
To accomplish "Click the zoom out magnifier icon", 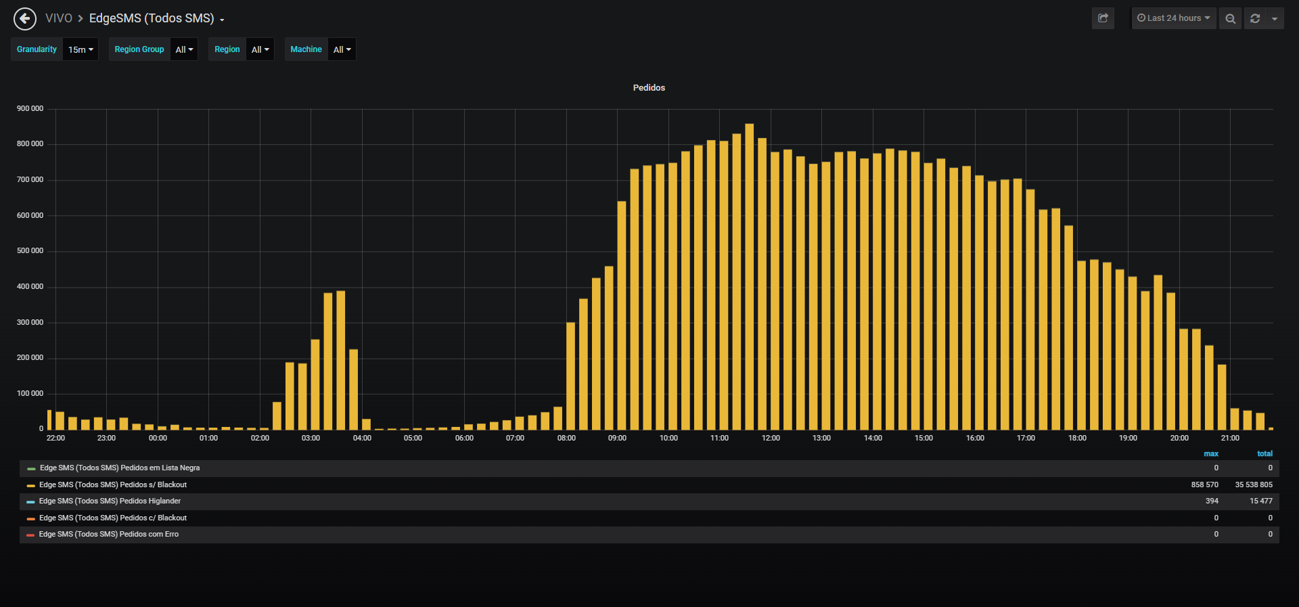I will (x=1231, y=18).
